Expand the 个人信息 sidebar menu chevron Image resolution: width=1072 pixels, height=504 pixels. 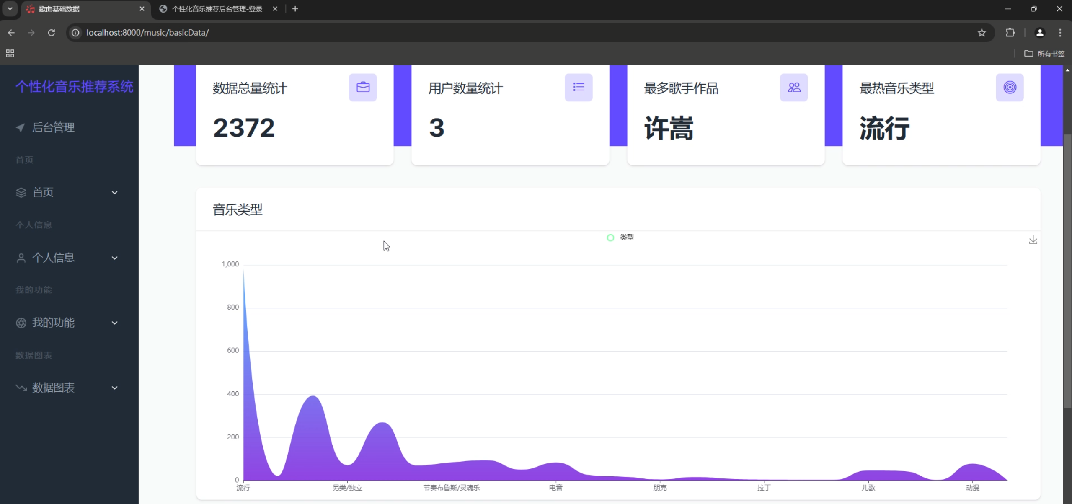[114, 258]
